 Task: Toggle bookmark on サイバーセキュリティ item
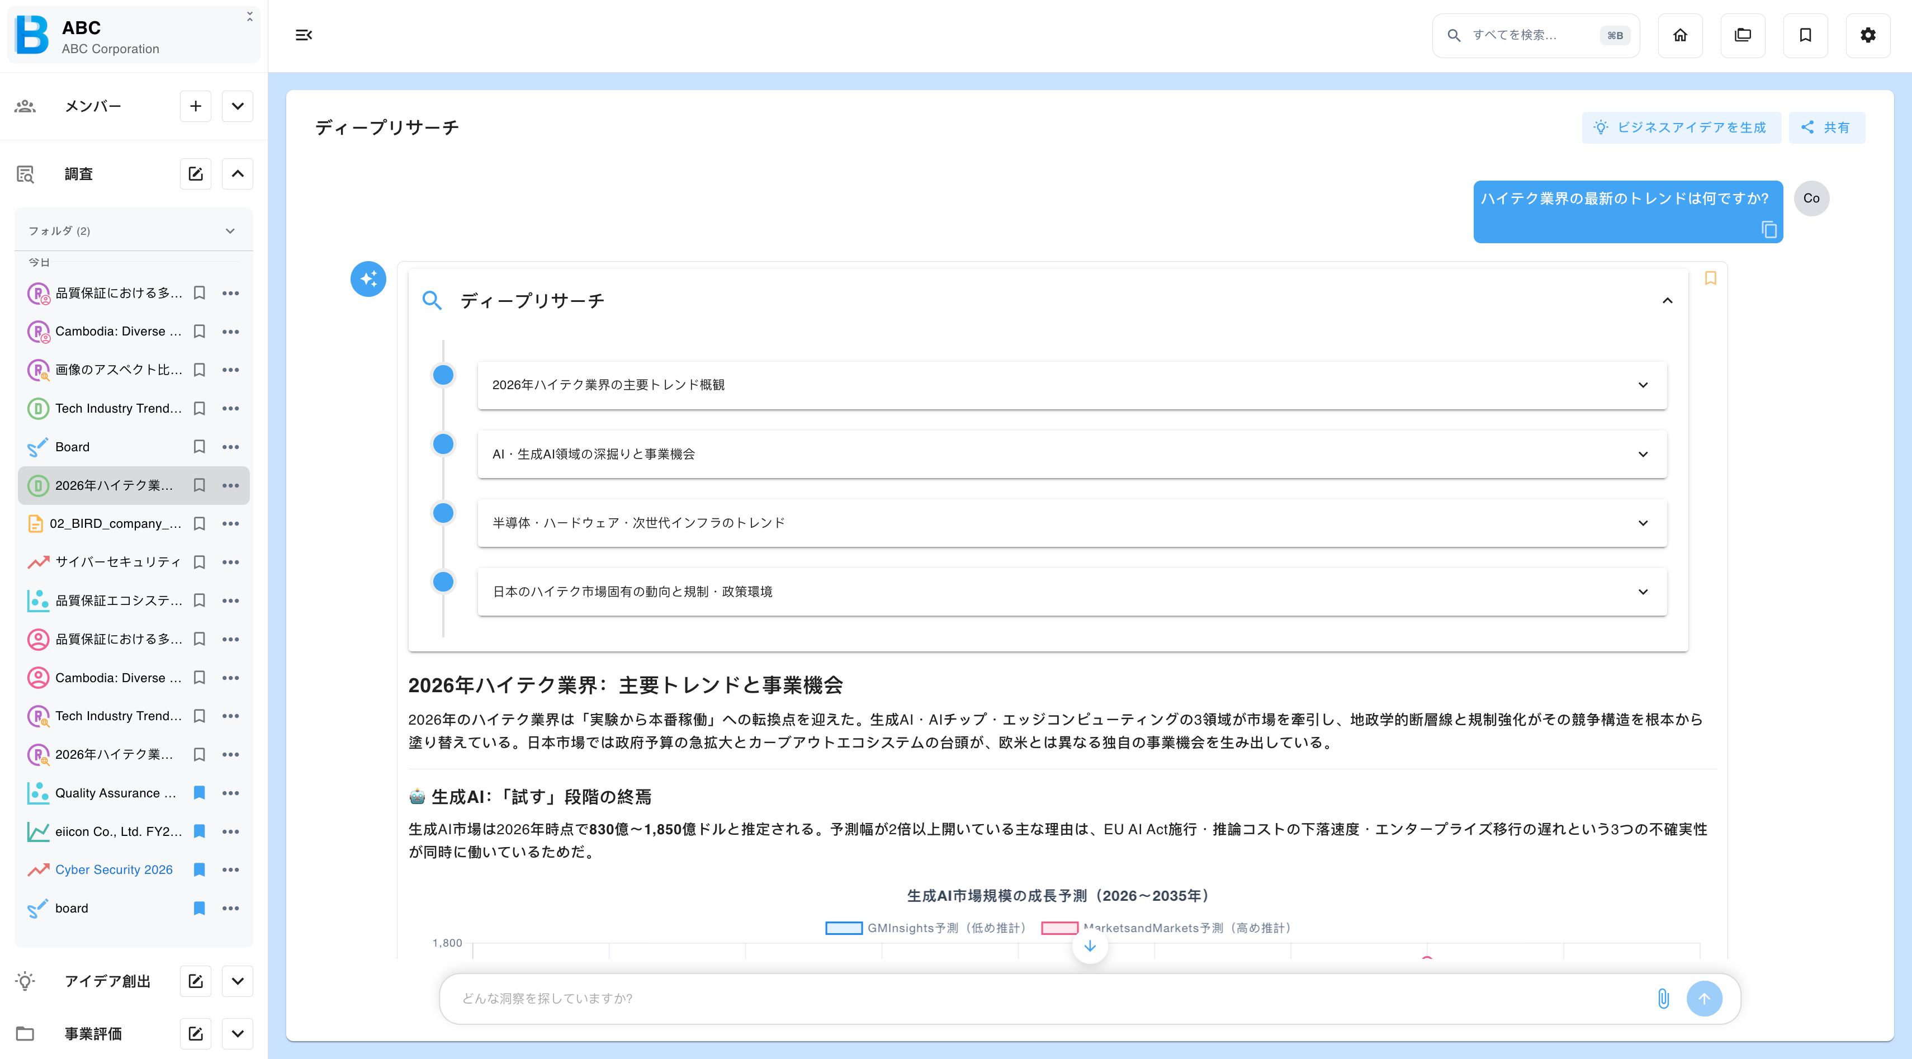pyautogui.click(x=199, y=562)
